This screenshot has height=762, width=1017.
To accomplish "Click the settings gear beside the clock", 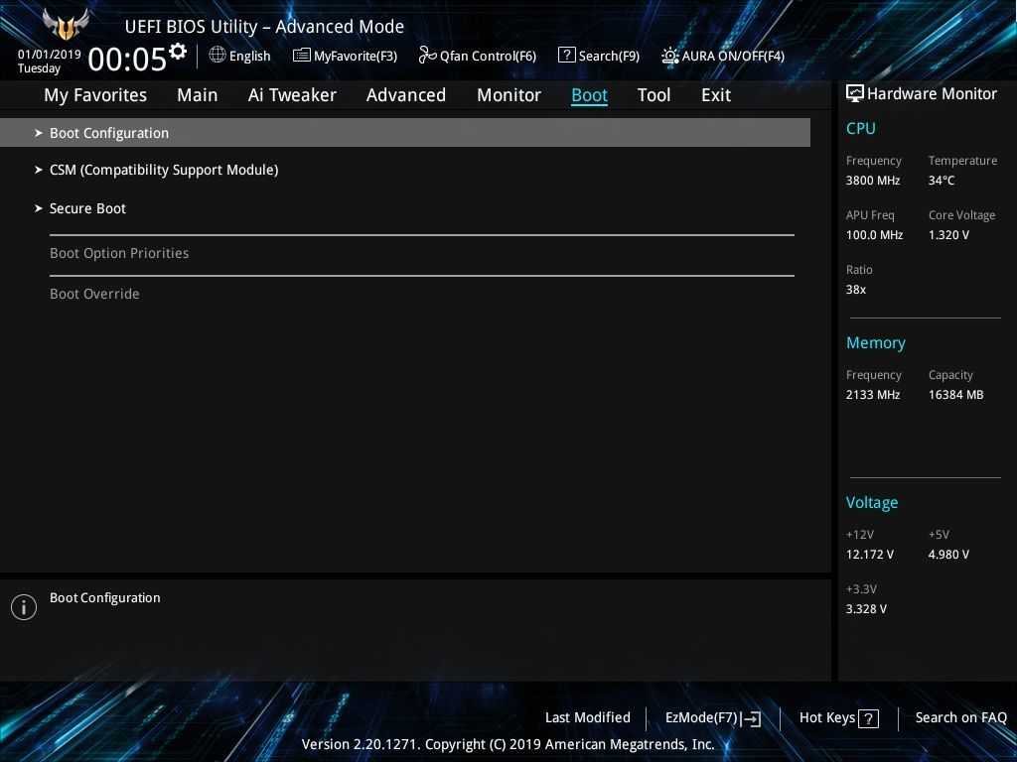I will click(x=178, y=52).
